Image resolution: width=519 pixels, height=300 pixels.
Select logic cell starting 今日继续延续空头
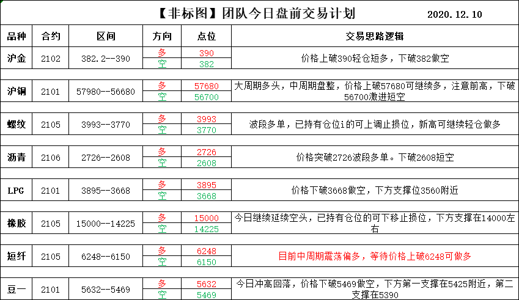coord(375,223)
